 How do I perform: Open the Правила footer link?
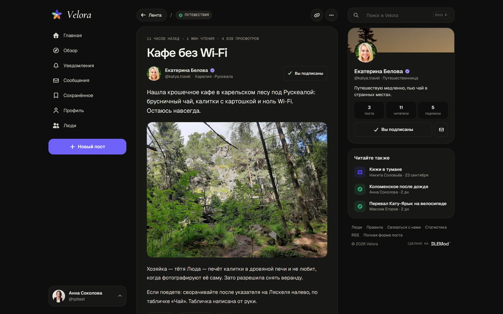[x=374, y=227]
